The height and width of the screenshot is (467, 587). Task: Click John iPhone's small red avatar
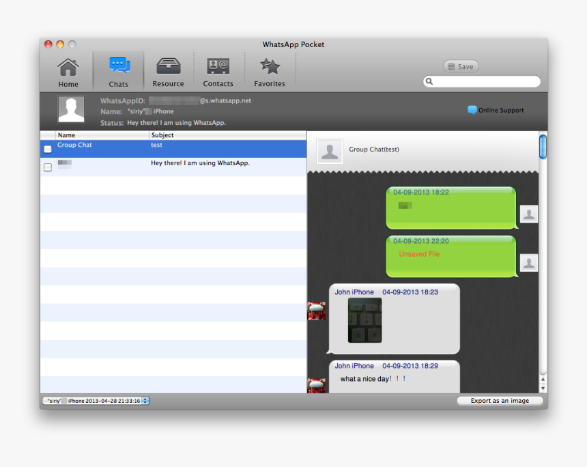click(317, 311)
